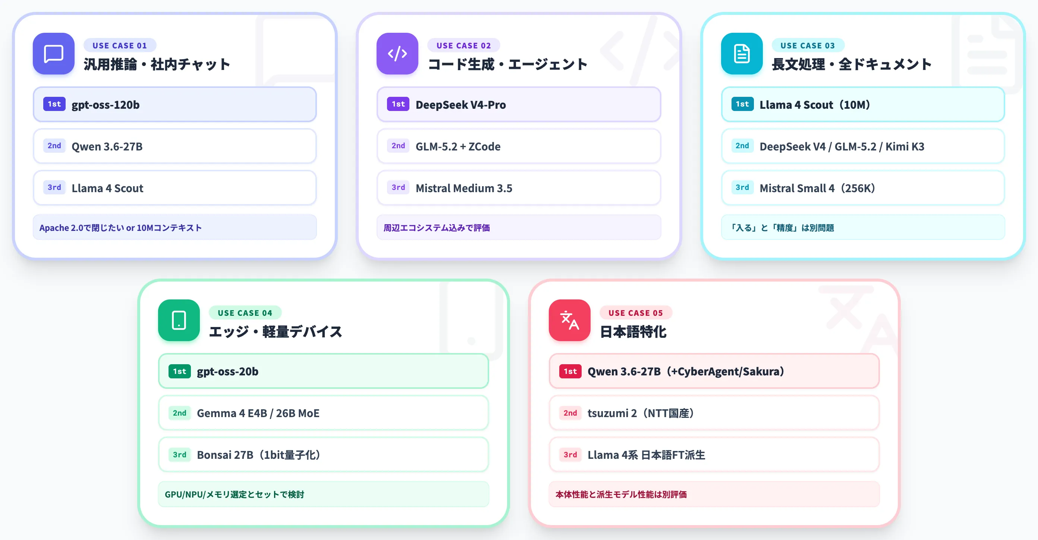
Task: Select the Qwen 3.6-27B second-place row
Action: point(175,146)
